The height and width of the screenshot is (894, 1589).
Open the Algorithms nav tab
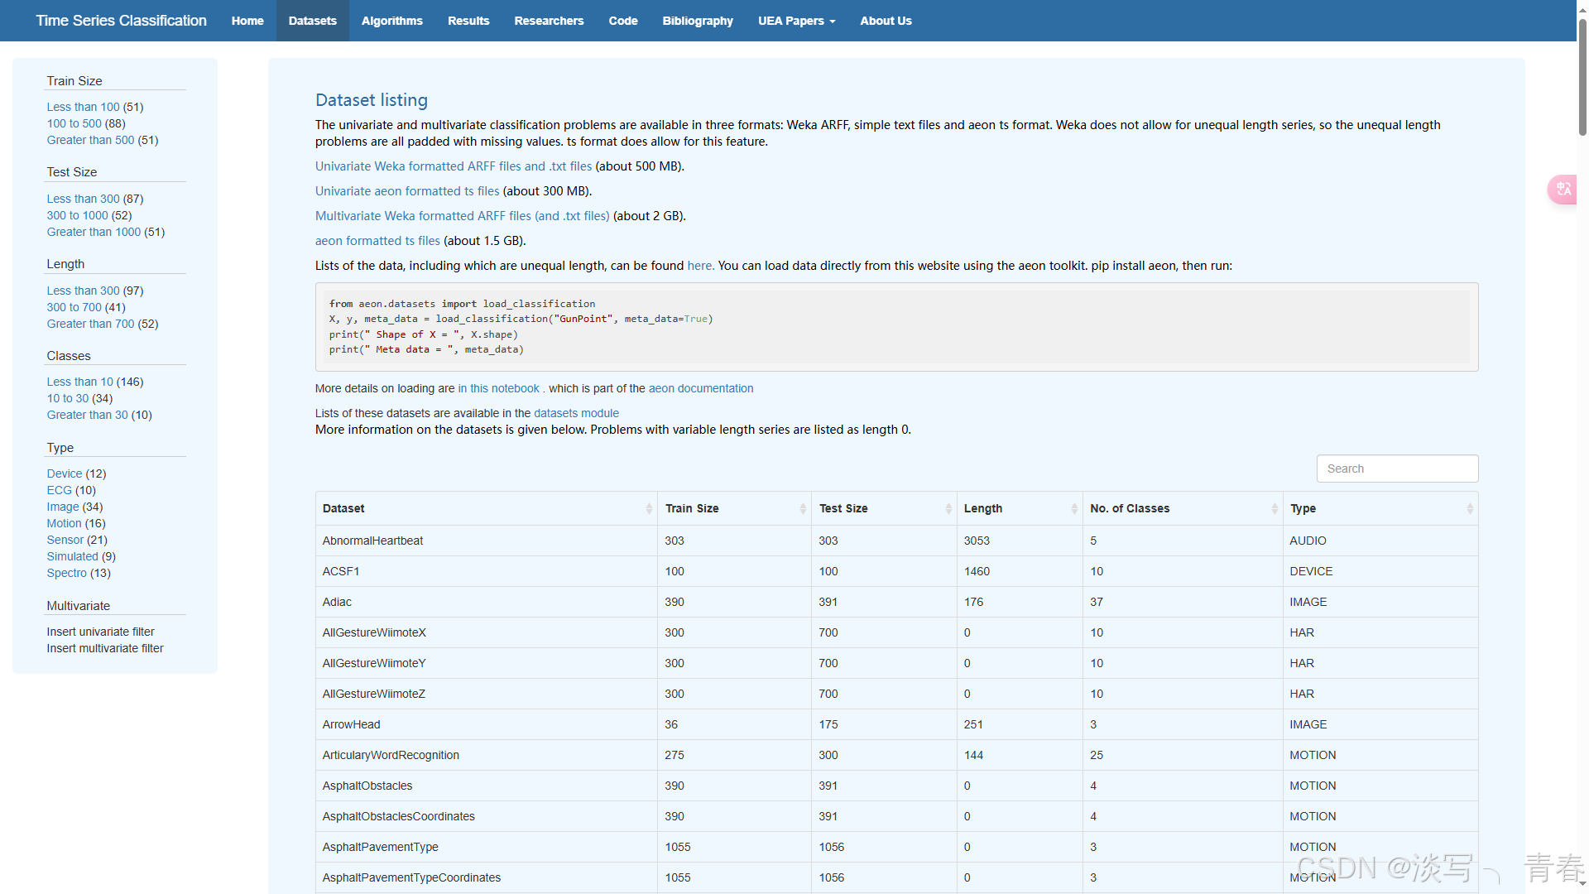coord(391,21)
